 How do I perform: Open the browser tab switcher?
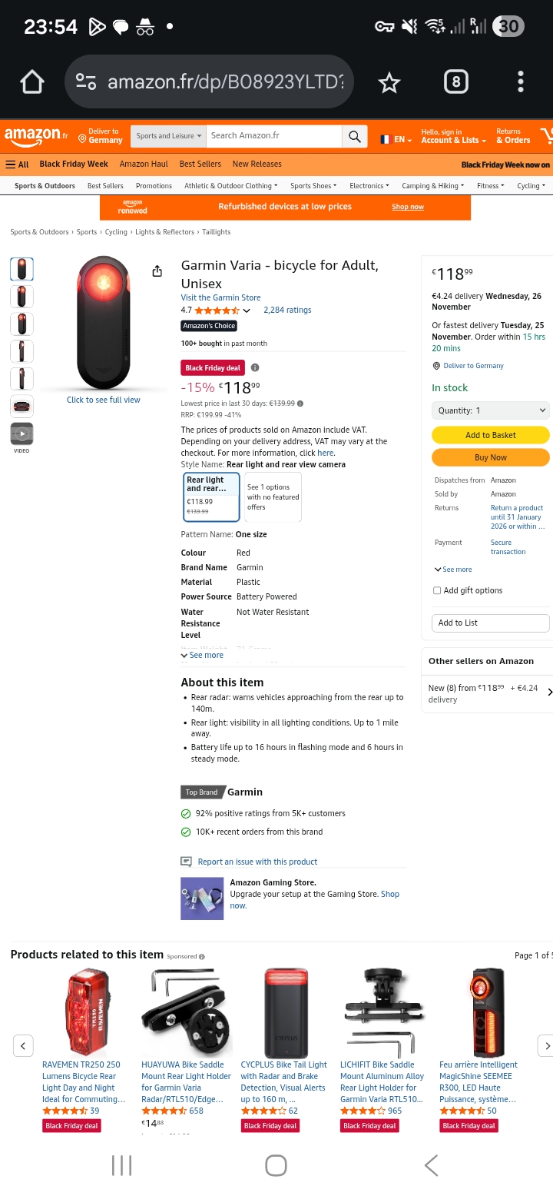(455, 82)
